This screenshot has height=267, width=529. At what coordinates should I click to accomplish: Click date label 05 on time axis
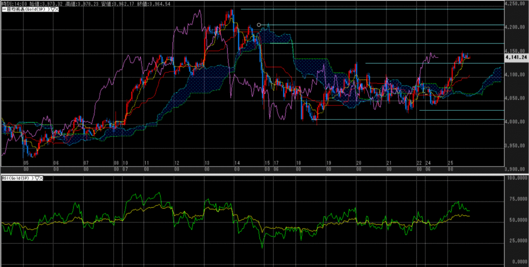25,163
